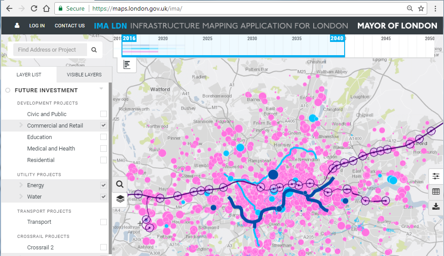Click the browser address bar URL
The height and width of the screenshot is (256, 444).
[x=137, y=8]
